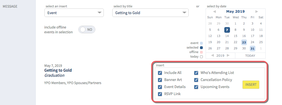Click the TODAY button under calendar
The height and width of the screenshot is (105, 282).
pos(250,56)
